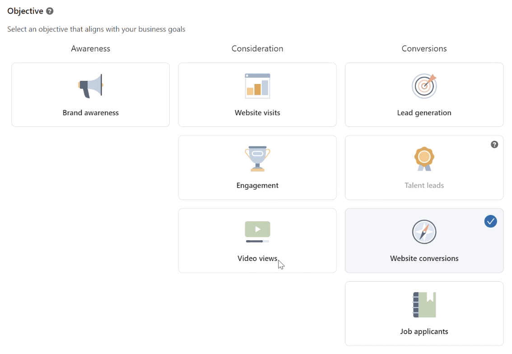Click the Engagement trophy icon
This screenshot has width=512, height=354.
coord(257,158)
